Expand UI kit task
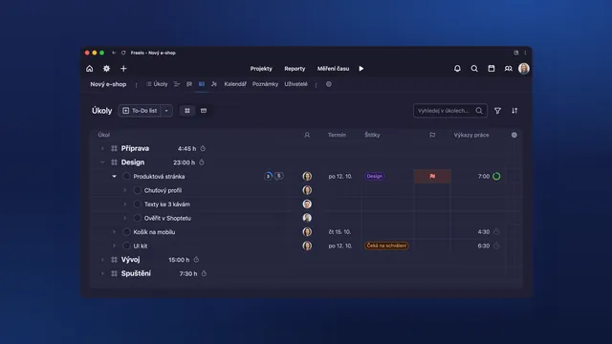 [x=114, y=246]
